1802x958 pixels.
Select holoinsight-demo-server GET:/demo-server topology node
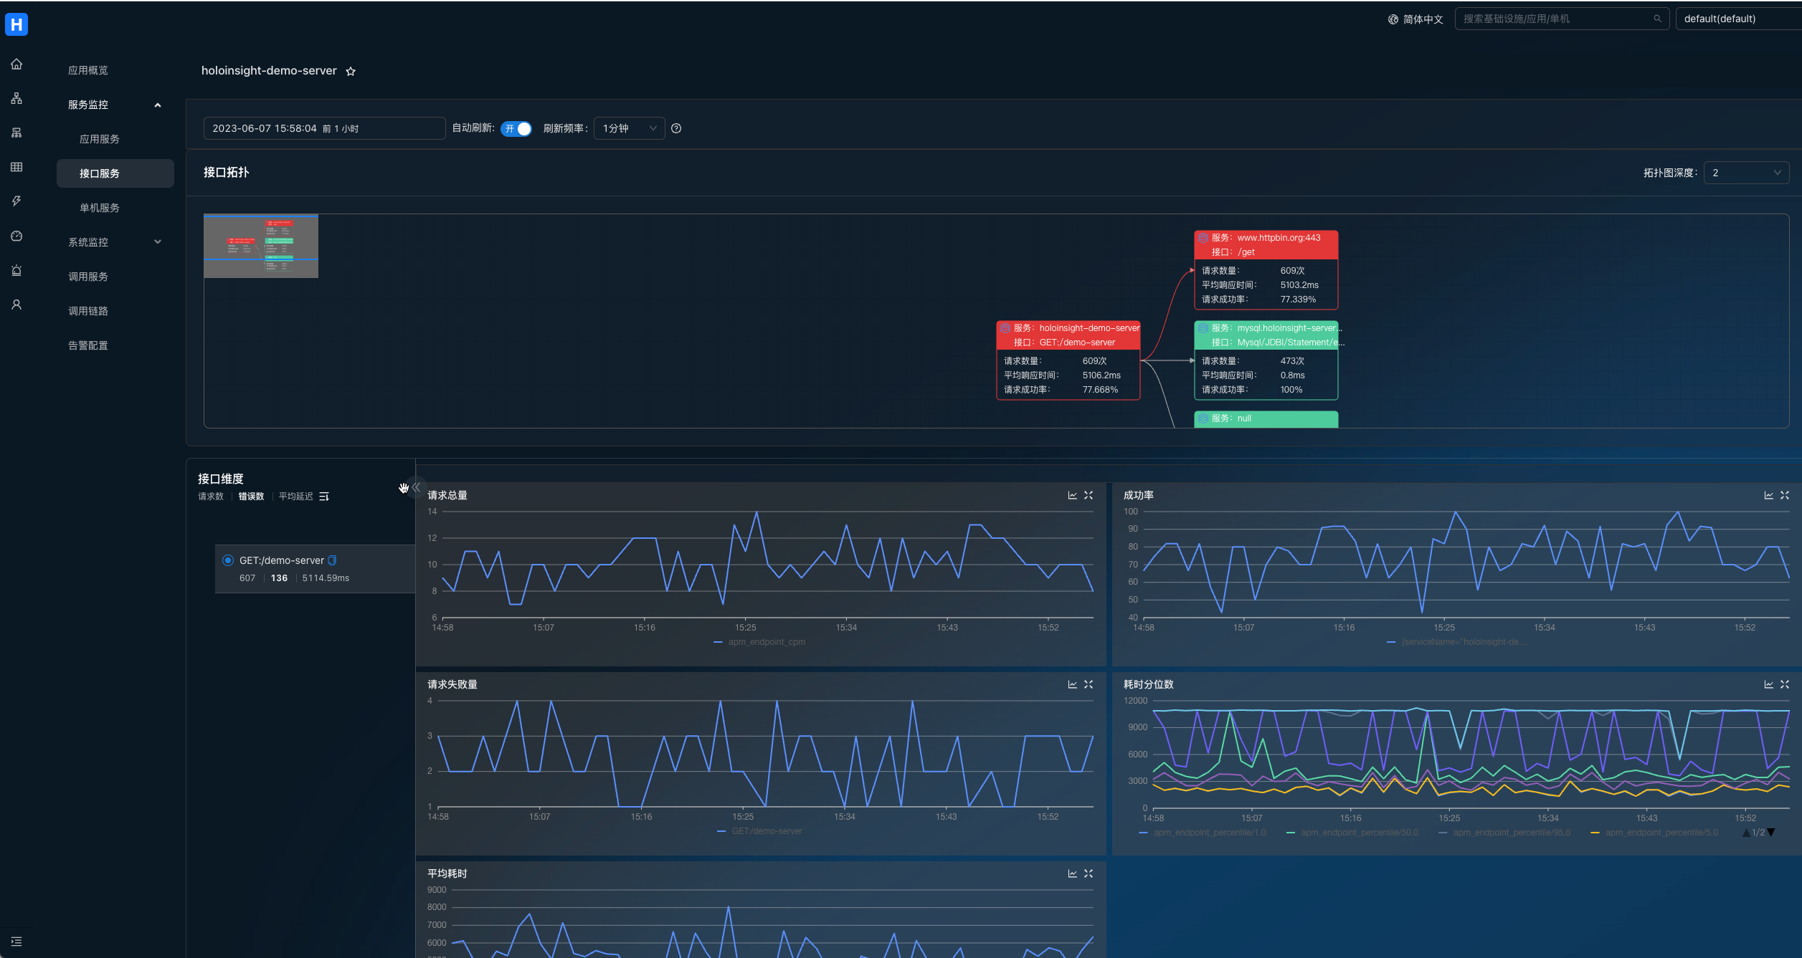(x=1068, y=360)
